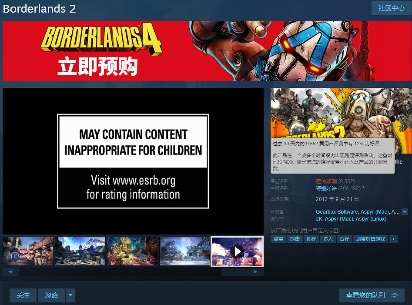Play the trailer via the play icon
The width and height of the screenshot is (412, 305).
[x=237, y=251]
